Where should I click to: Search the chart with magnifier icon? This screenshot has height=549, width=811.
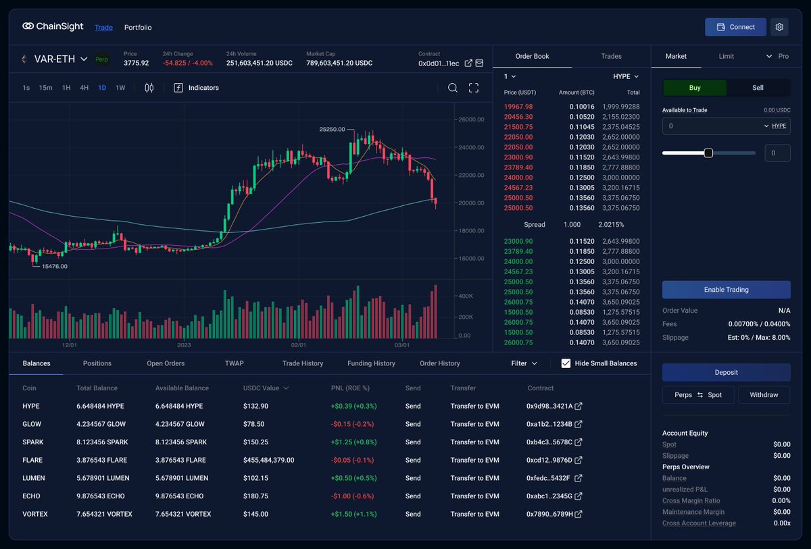tap(453, 88)
